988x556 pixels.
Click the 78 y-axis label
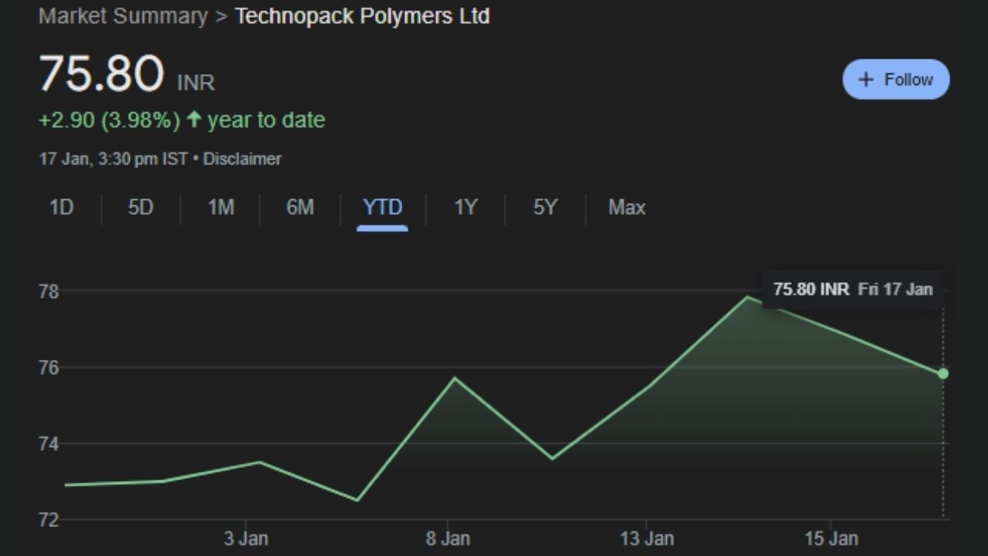[x=49, y=292]
